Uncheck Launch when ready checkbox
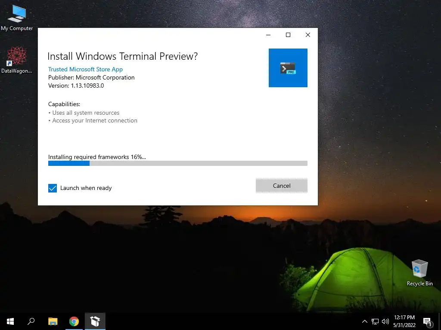The width and height of the screenshot is (441, 330). pyautogui.click(x=52, y=188)
